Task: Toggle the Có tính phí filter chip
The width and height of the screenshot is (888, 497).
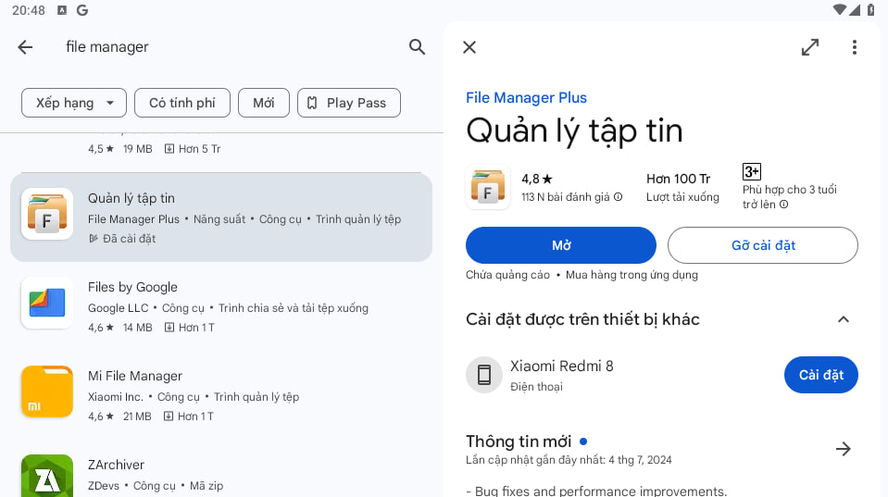Action: coord(182,103)
